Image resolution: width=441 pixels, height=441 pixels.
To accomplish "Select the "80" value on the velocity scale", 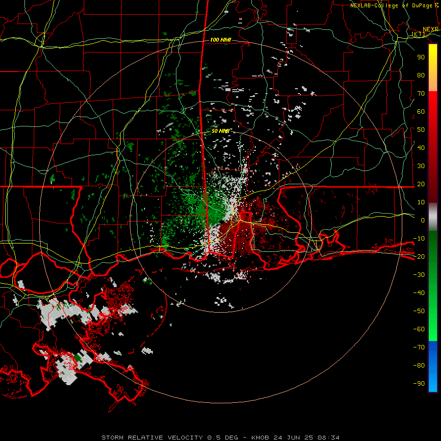I will click(x=421, y=75).
